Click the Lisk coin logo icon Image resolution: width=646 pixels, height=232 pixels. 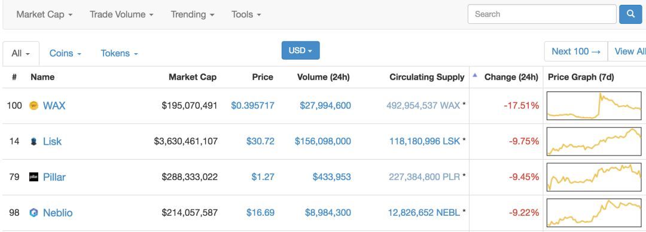point(33,142)
